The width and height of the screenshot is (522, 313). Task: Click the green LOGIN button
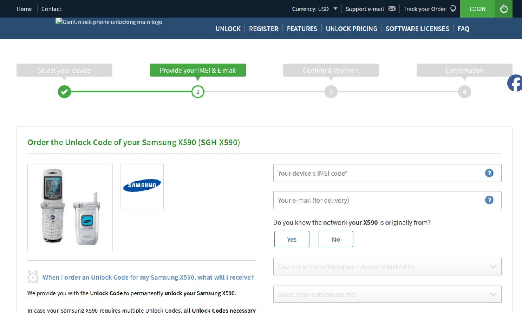point(478,9)
